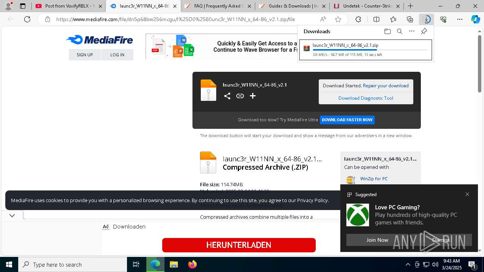Screen dimensions: 484x272
Task: Refresh the page
Action: pyautogui.click(x=27, y=19)
